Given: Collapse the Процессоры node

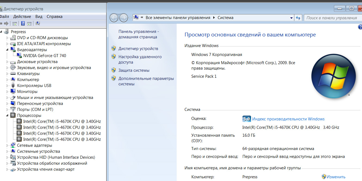Looking at the screenshot, I should click(x=7, y=116).
